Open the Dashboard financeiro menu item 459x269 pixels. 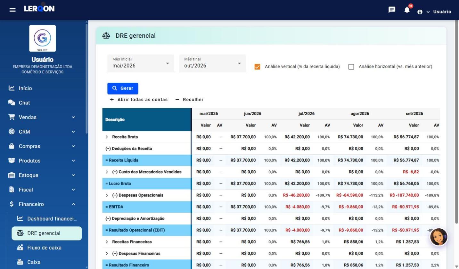(x=47, y=219)
